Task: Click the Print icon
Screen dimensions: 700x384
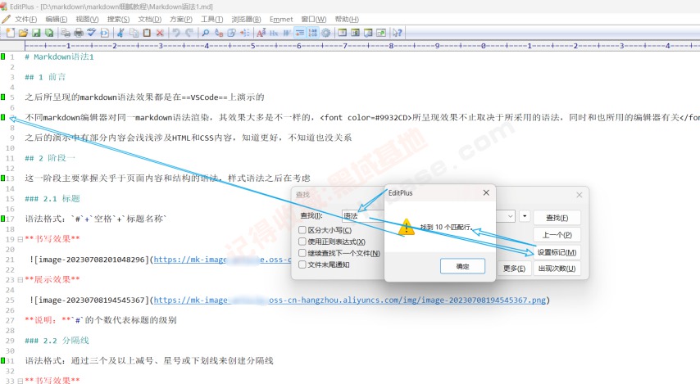Action: [79, 33]
